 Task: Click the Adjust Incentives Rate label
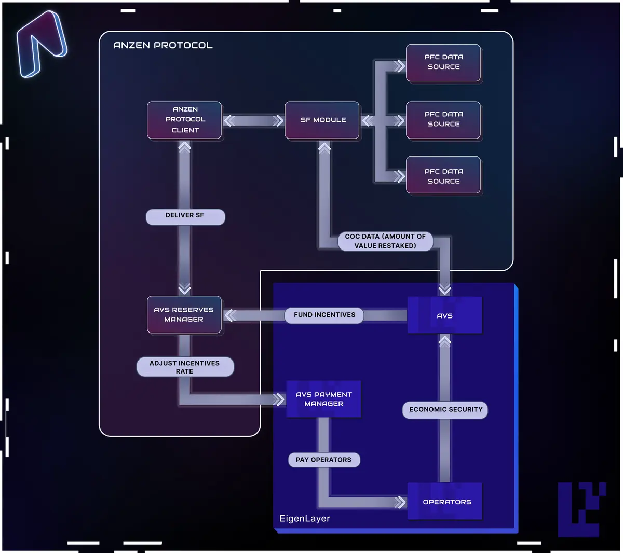point(185,367)
